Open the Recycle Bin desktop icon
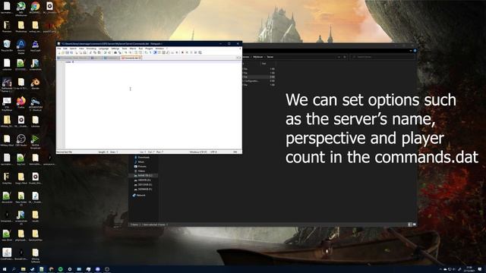The image size is (486, 273). (7, 45)
